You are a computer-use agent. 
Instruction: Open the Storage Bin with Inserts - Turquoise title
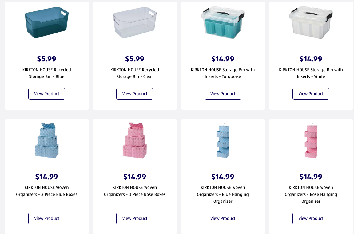pyautogui.click(x=223, y=73)
